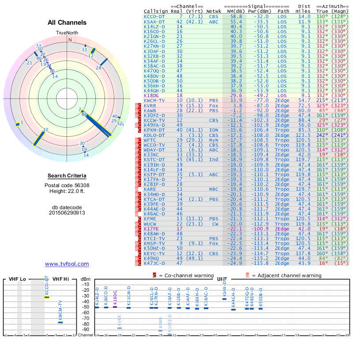353x339 pixels.
Task: Click the warning badge beside WUCW row
Action: pyautogui.click(x=138, y=224)
